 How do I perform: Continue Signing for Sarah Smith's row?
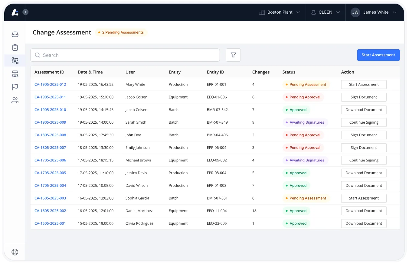click(364, 122)
